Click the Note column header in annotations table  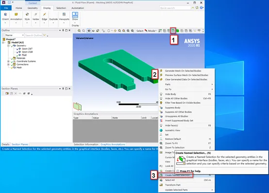tap(126, 118)
